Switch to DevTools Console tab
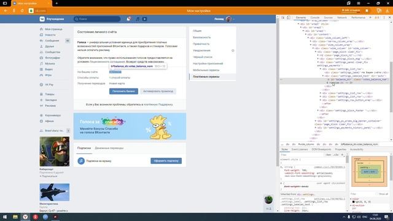Image resolution: width=393 pixels, height=221 pixels. (x=315, y=18)
